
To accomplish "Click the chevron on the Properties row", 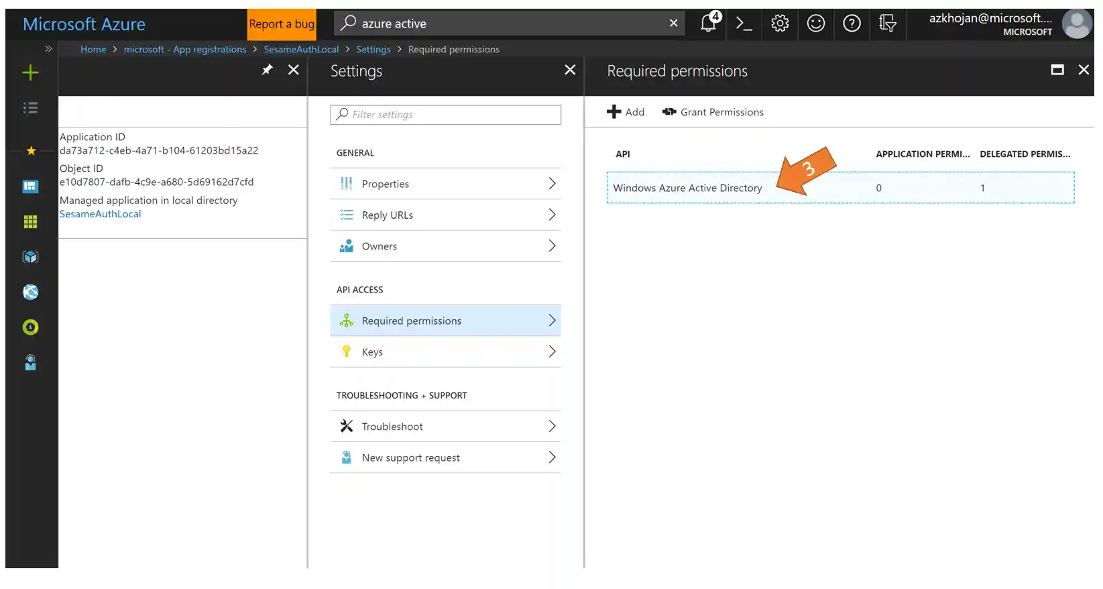I will (x=553, y=184).
